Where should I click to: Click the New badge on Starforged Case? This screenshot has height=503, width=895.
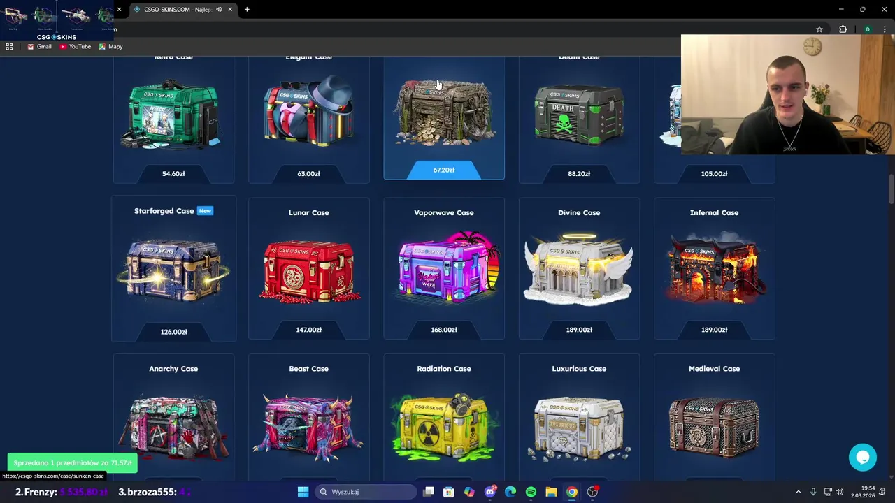(205, 211)
